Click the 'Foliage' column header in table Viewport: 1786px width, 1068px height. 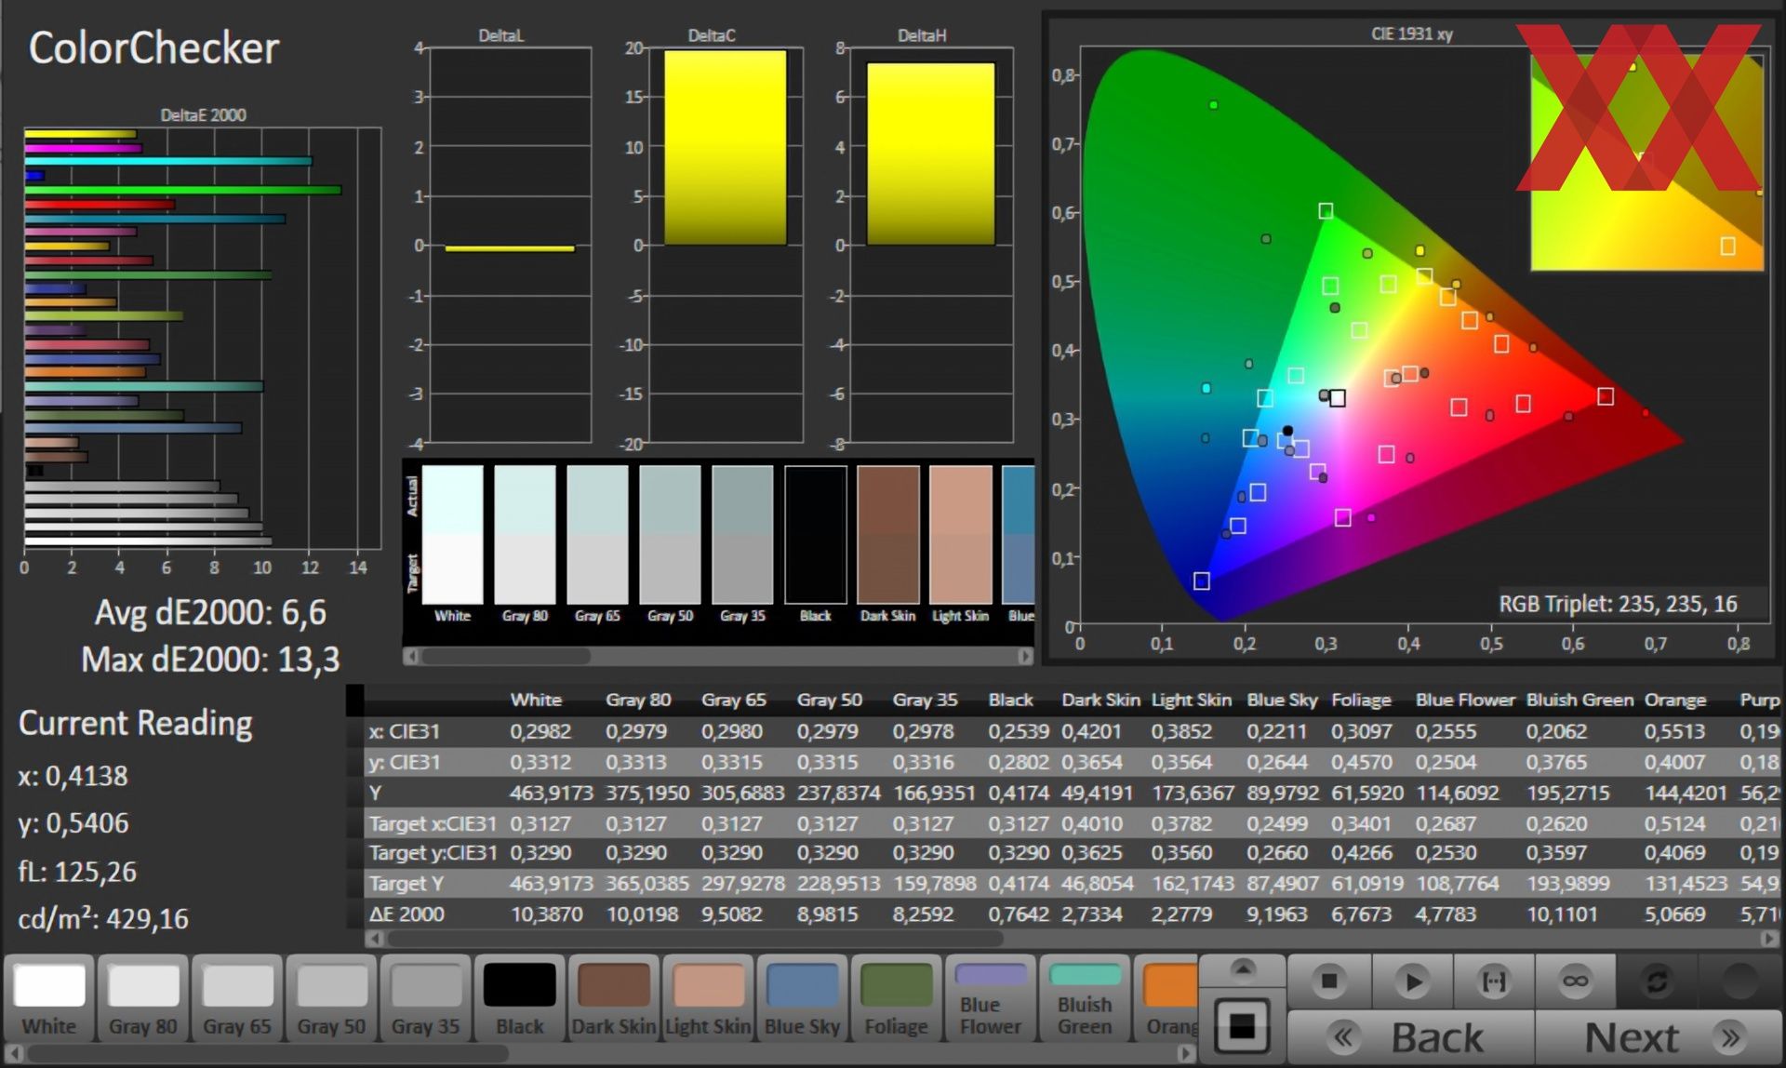pyautogui.click(x=1361, y=700)
